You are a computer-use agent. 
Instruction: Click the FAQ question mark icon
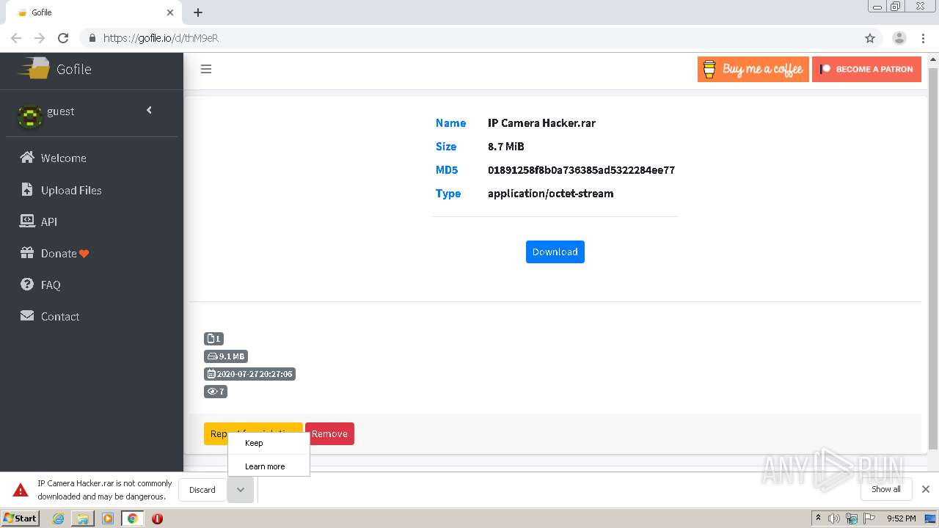tap(27, 285)
